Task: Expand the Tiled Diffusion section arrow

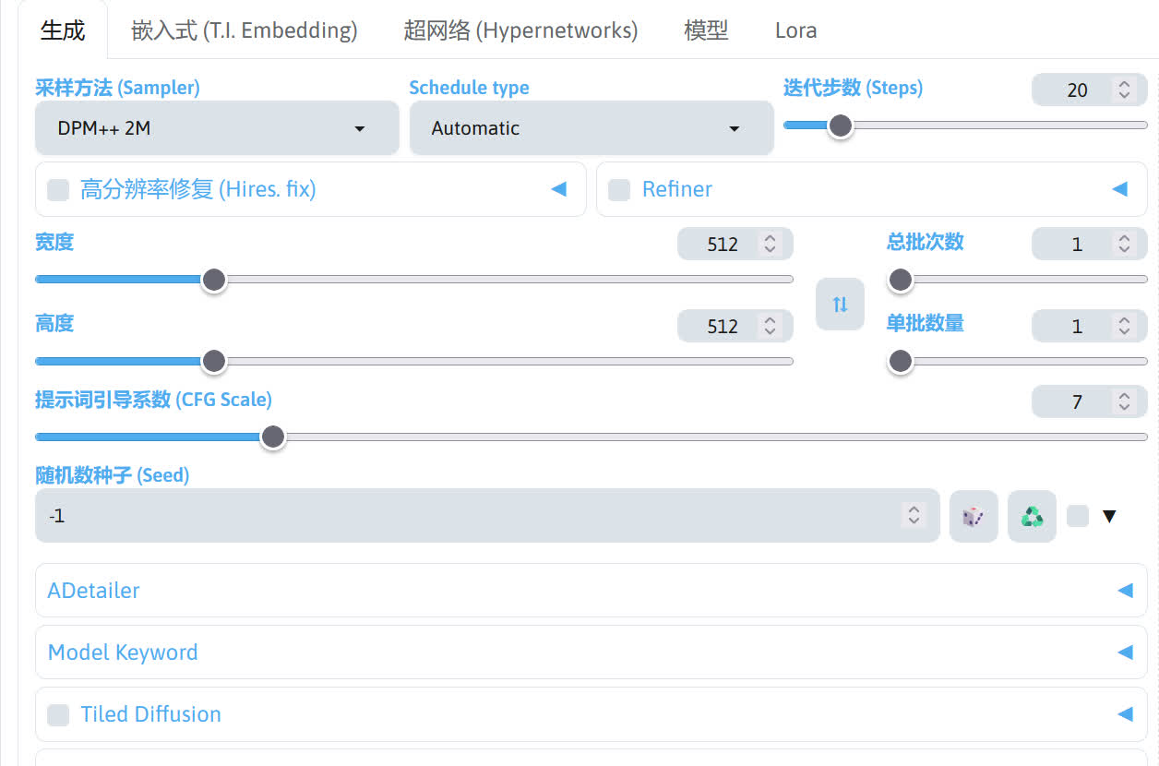Action: [x=1125, y=713]
